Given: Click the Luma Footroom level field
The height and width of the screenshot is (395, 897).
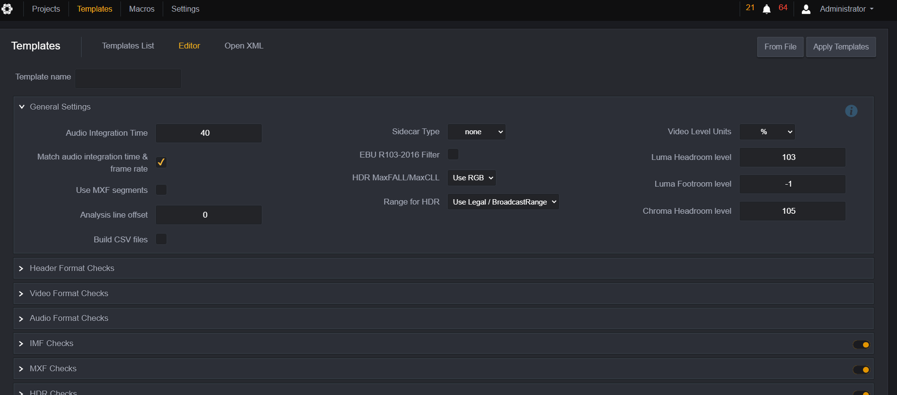Looking at the screenshot, I should [793, 184].
